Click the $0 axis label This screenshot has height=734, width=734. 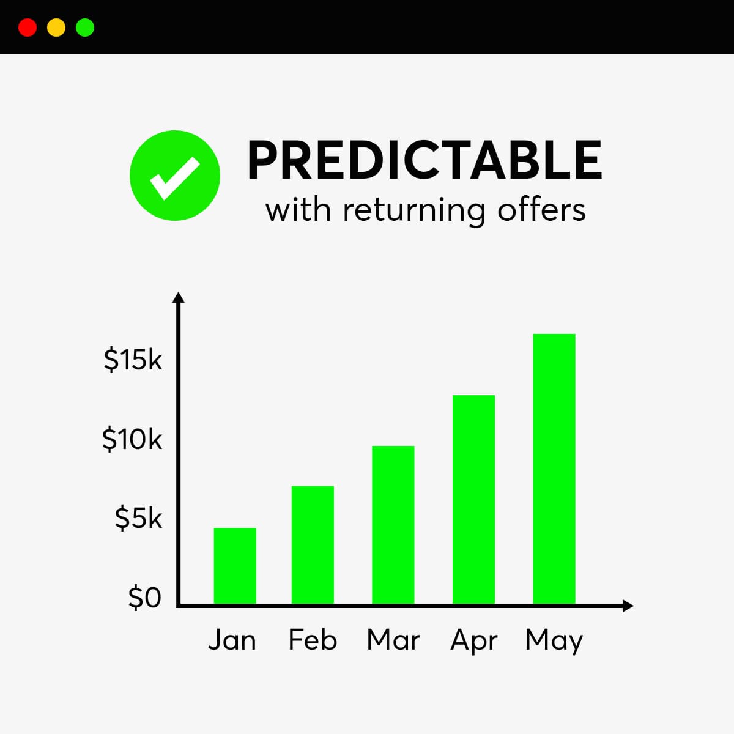click(145, 597)
